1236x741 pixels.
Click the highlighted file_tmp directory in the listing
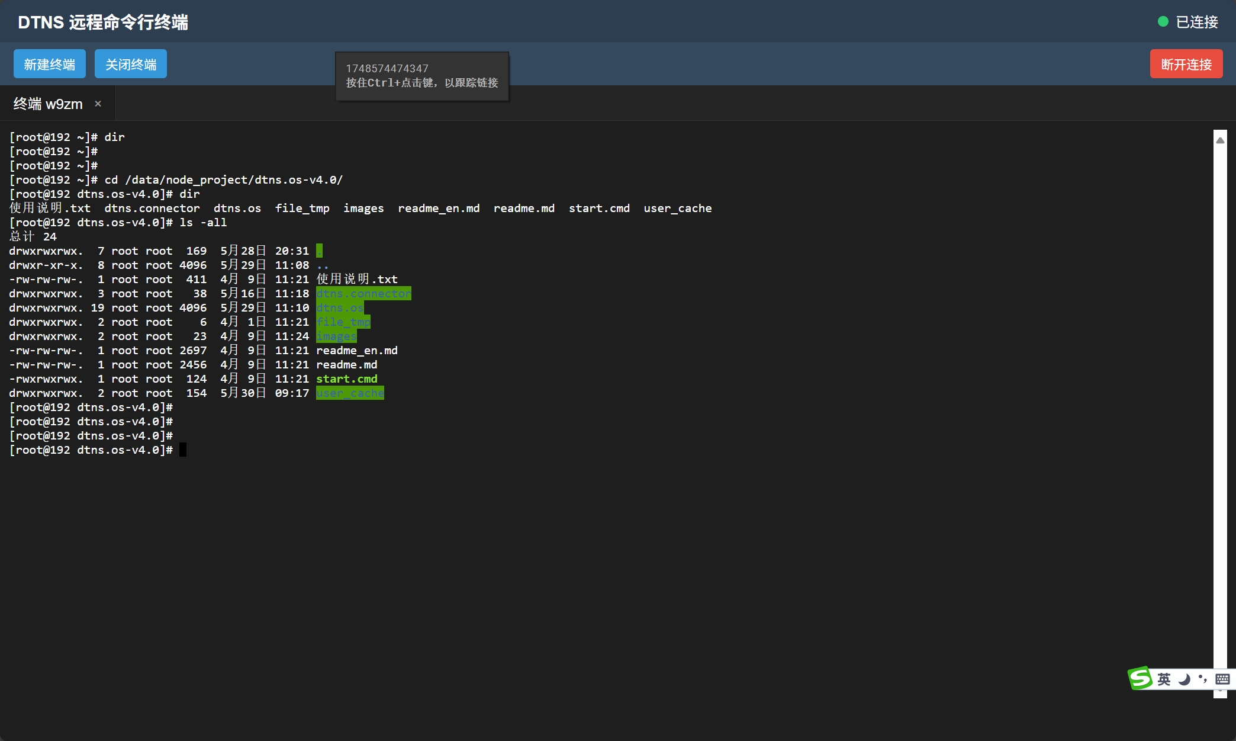[x=343, y=322]
